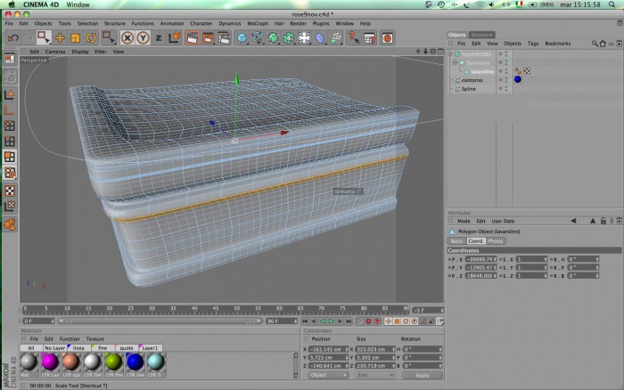Click lavandino's Phong tag icon
Viewport: 624px width, 390px height.
(517, 70)
